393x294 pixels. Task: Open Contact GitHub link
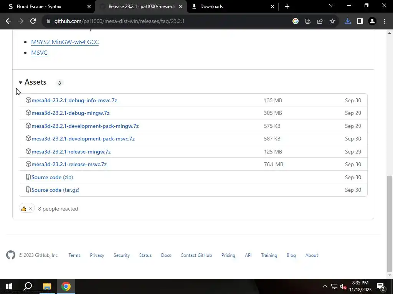click(x=196, y=255)
